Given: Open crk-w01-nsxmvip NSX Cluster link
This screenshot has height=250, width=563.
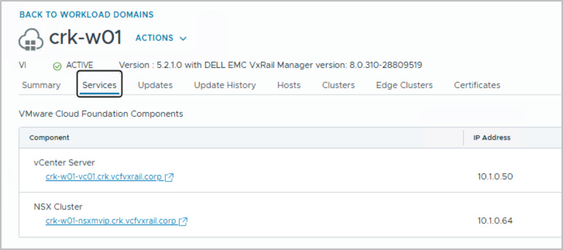Looking at the screenshot, I should click(x=111, y=222).
